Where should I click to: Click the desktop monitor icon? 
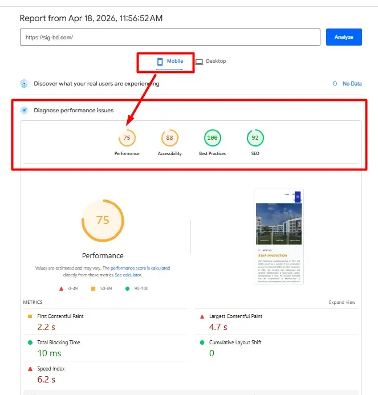click(x=199, y=62)
